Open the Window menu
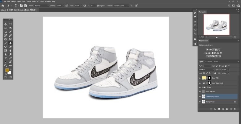Image resolution: width=241 pixels, height=124 pixels. (48, 1)
